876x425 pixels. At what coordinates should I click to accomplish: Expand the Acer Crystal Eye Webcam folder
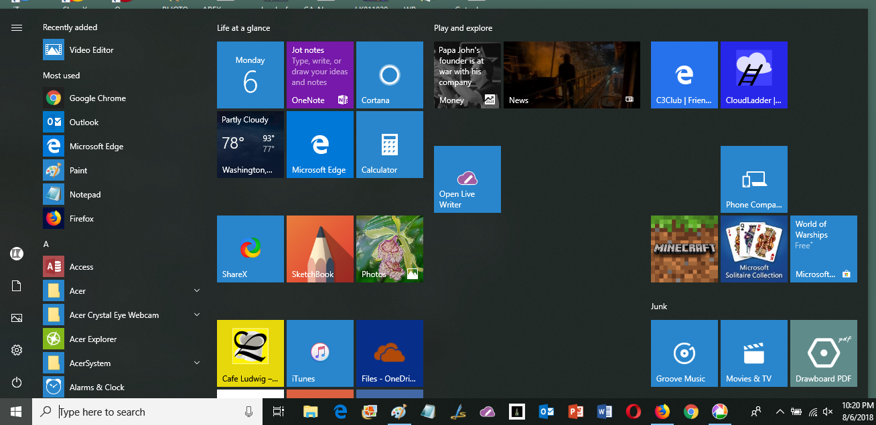[x=197, y=315]
